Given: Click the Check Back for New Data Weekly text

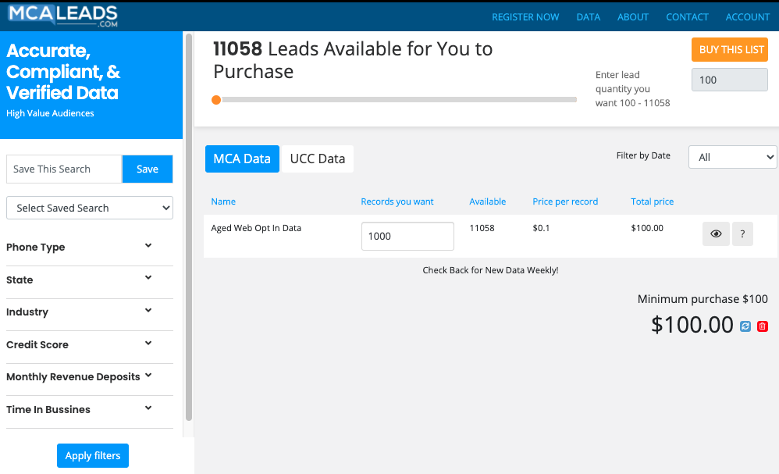Looking at the screenshot, I should click(490, 270).
